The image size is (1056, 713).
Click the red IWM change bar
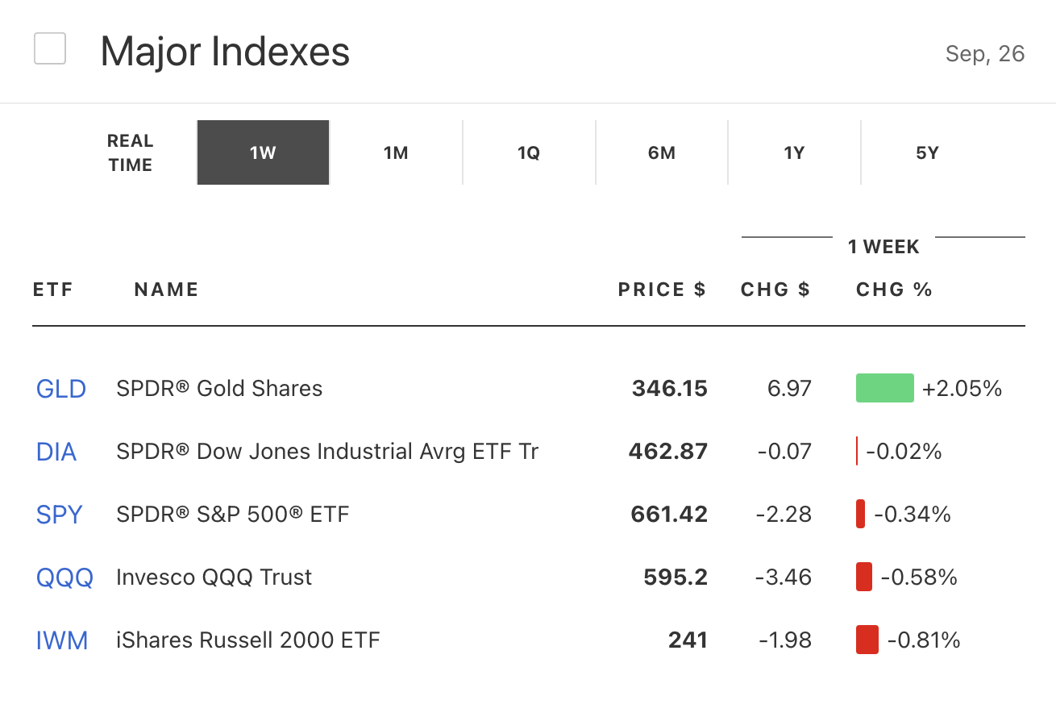pos(867,640)
